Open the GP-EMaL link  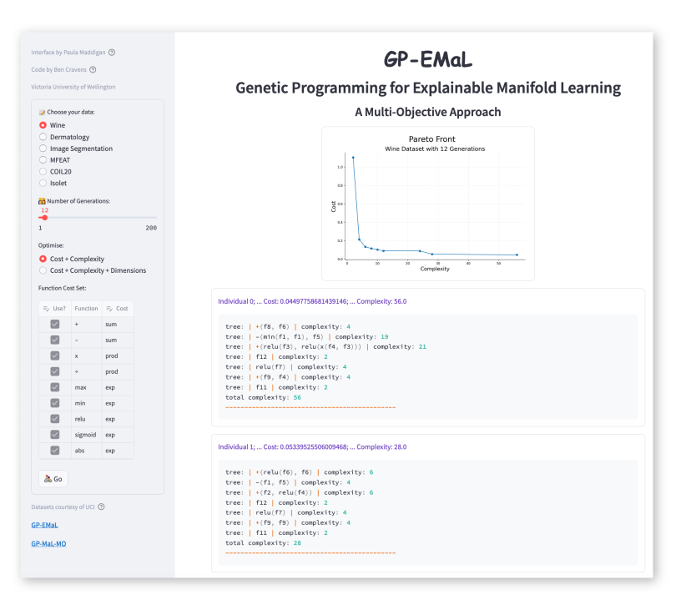[x=44, y=525]
